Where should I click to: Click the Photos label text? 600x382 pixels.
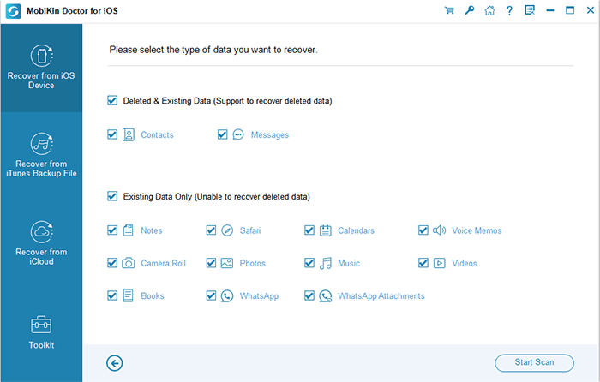[253, 264]
